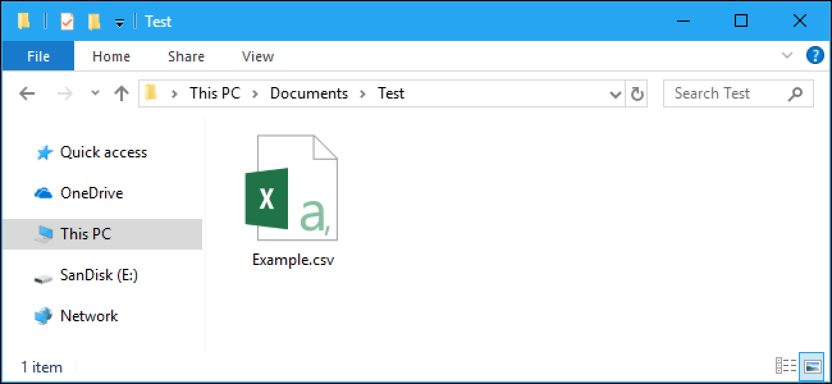Screen dimensions: 832x384
Task: Navigate up one folder level
Action: coord(121,94)
